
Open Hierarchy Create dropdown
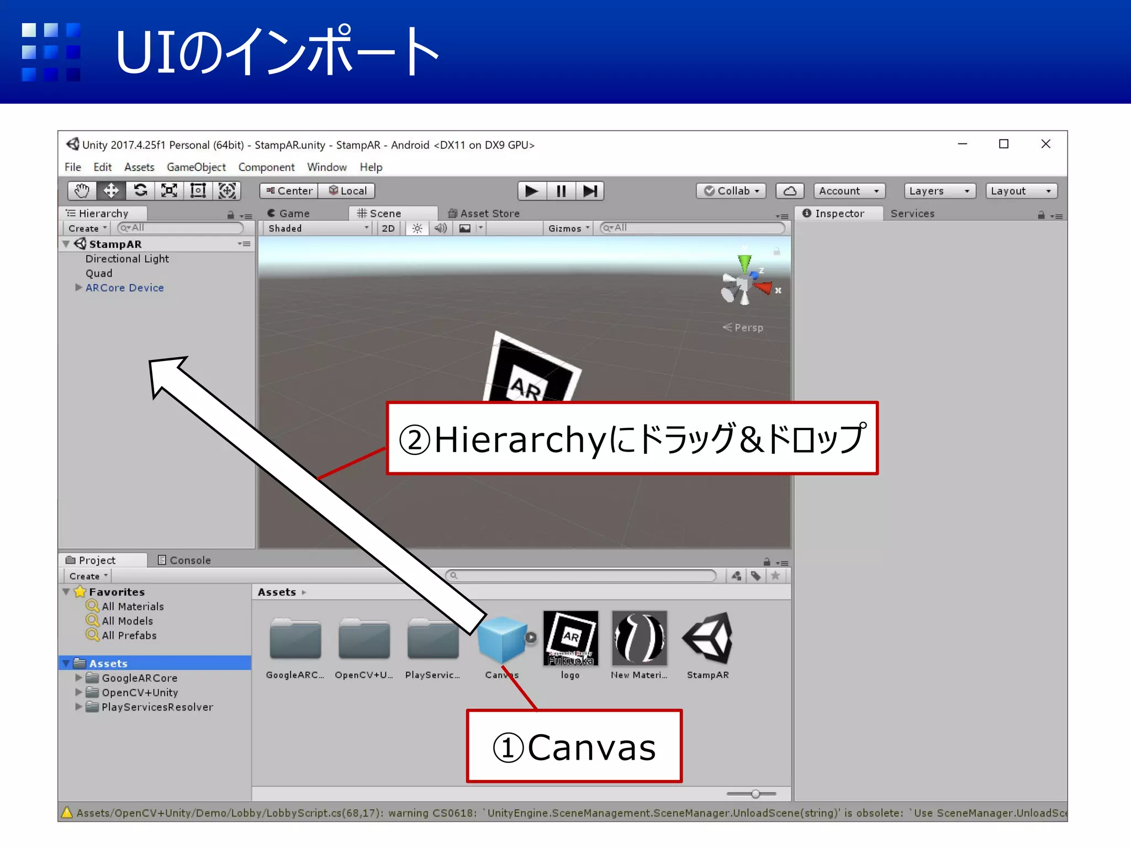[x=87, y=228]
